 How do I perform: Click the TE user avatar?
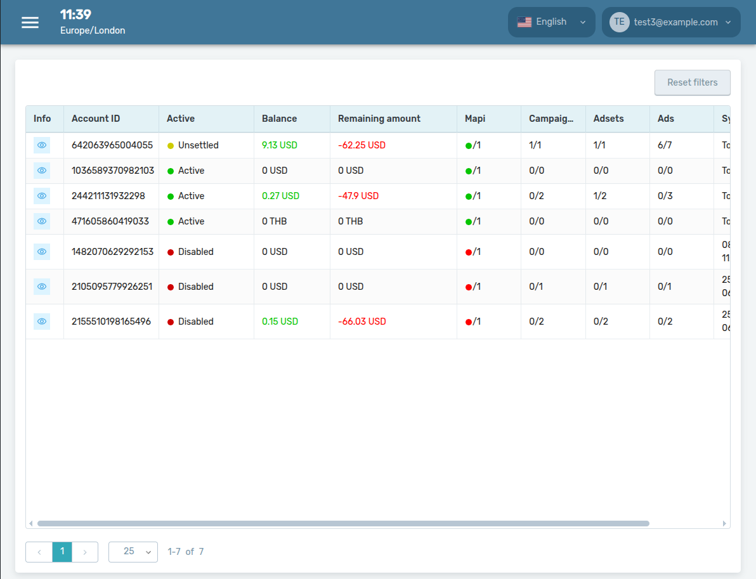619,22
